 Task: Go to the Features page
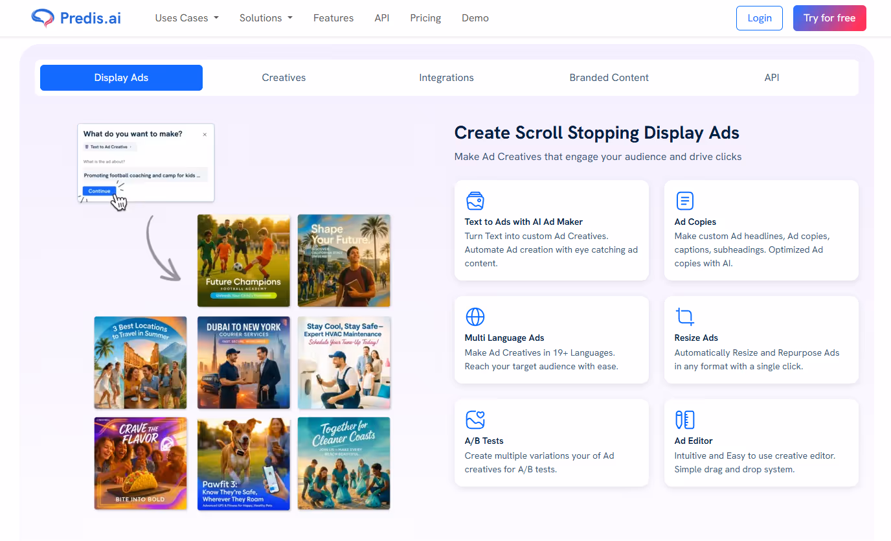coord(333,18)
